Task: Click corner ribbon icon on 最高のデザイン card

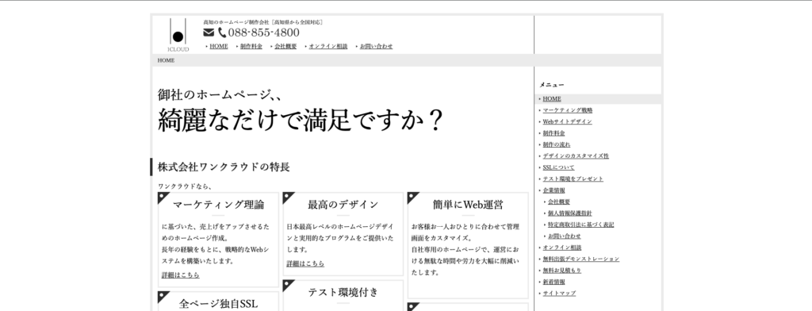Action: [288, 198]
